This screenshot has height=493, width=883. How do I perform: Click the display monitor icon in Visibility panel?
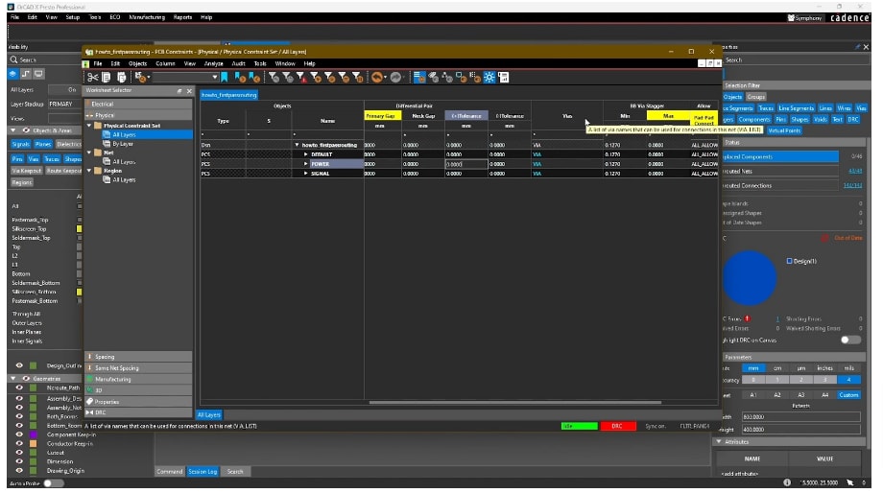tap(38, 74)
